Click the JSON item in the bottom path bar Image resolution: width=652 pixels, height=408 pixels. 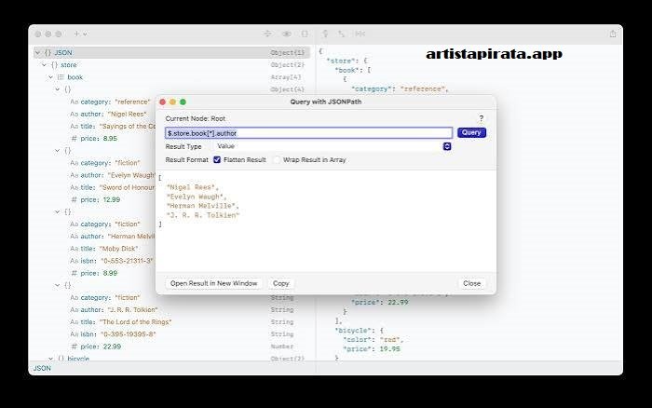coord(42,369)
